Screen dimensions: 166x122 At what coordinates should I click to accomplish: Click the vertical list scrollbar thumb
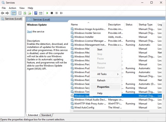click(164, 97)
